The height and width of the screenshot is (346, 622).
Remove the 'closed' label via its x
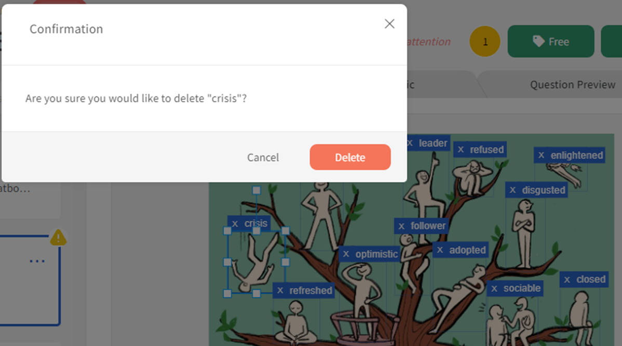click(567, 280)
